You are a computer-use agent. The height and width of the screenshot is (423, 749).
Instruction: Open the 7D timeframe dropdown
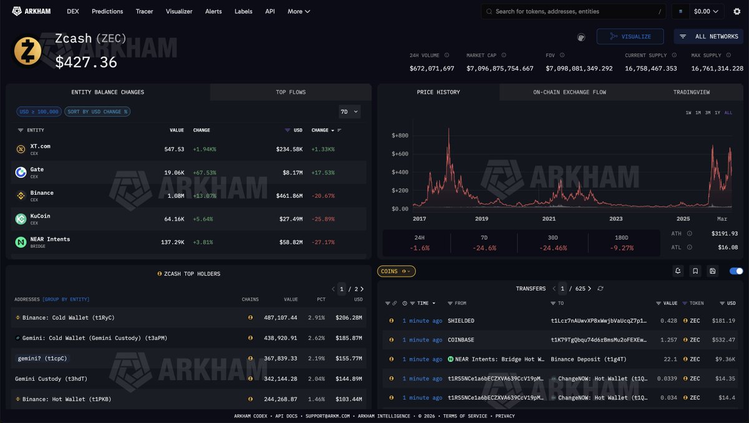(x=350, y=112)
